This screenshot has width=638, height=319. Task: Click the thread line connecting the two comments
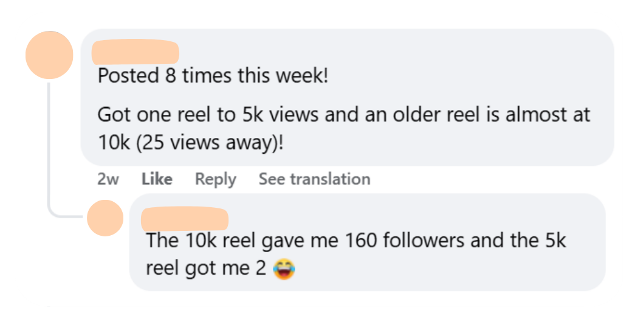click(x=49, y=152)
